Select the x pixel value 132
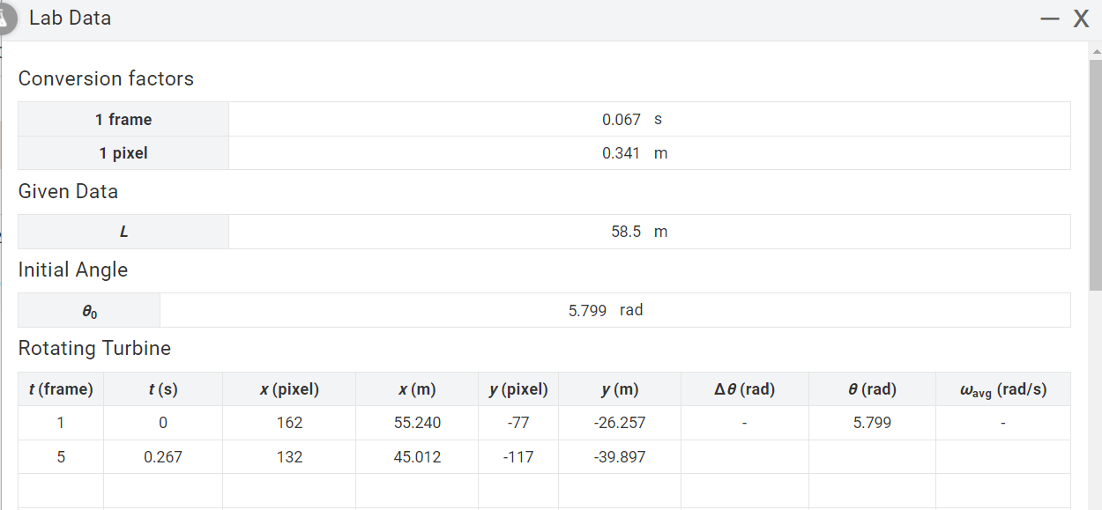 tap(288, 456)
